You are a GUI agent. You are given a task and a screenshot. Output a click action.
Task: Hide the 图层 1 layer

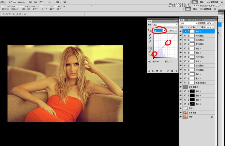(x=181, y=108)
